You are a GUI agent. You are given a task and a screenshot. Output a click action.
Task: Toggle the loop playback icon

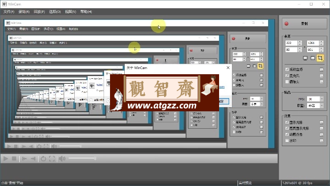tap(44, 159)
